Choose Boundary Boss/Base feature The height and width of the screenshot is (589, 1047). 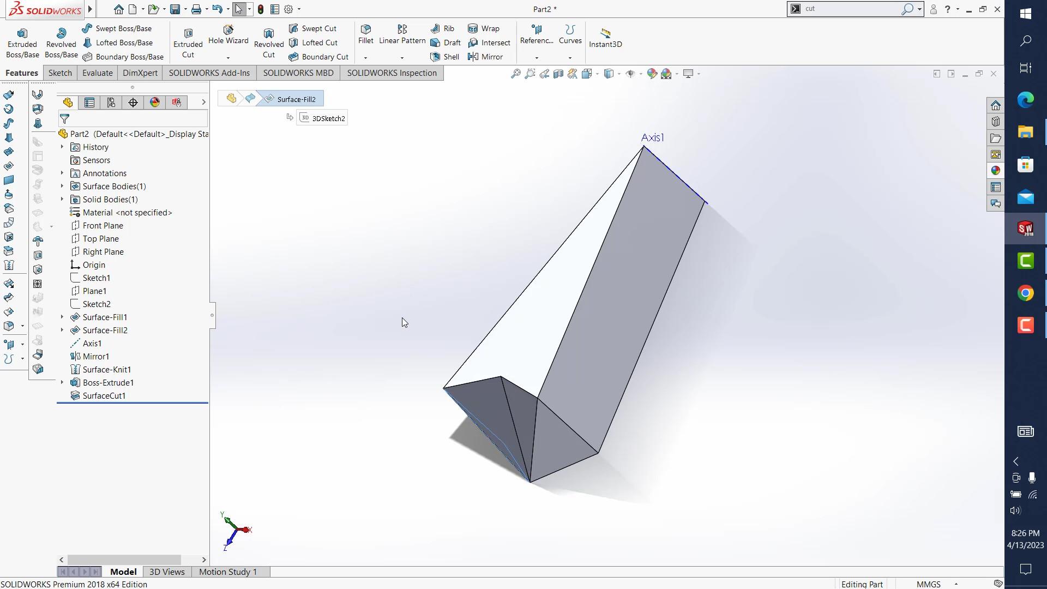point(123,57)
